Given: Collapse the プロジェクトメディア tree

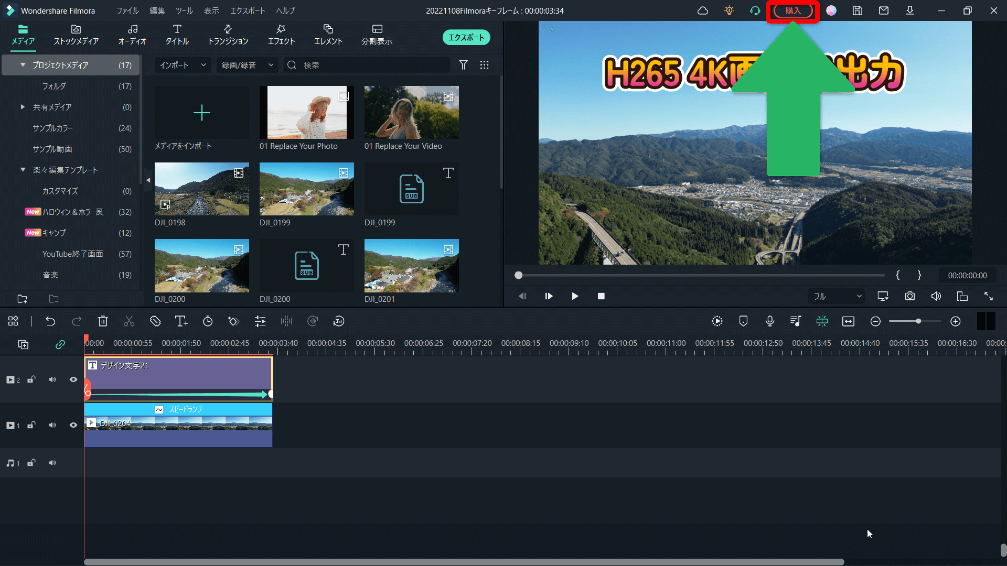Looking at the screenshot, I should click(x=23, y=65).
